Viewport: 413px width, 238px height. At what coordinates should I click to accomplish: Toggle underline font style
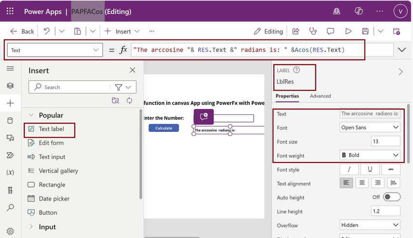(x=370, y=169)
